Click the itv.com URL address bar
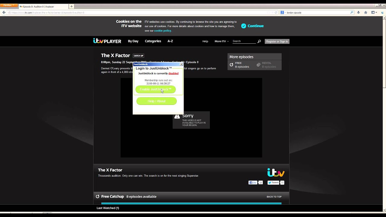This screenshot has height=217, width=386. pos(142,13)
